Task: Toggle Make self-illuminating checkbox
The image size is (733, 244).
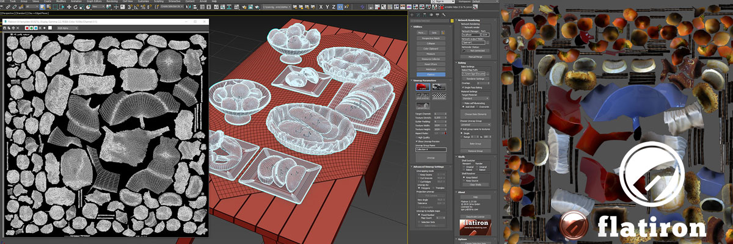Action: [x=463, y=103]
